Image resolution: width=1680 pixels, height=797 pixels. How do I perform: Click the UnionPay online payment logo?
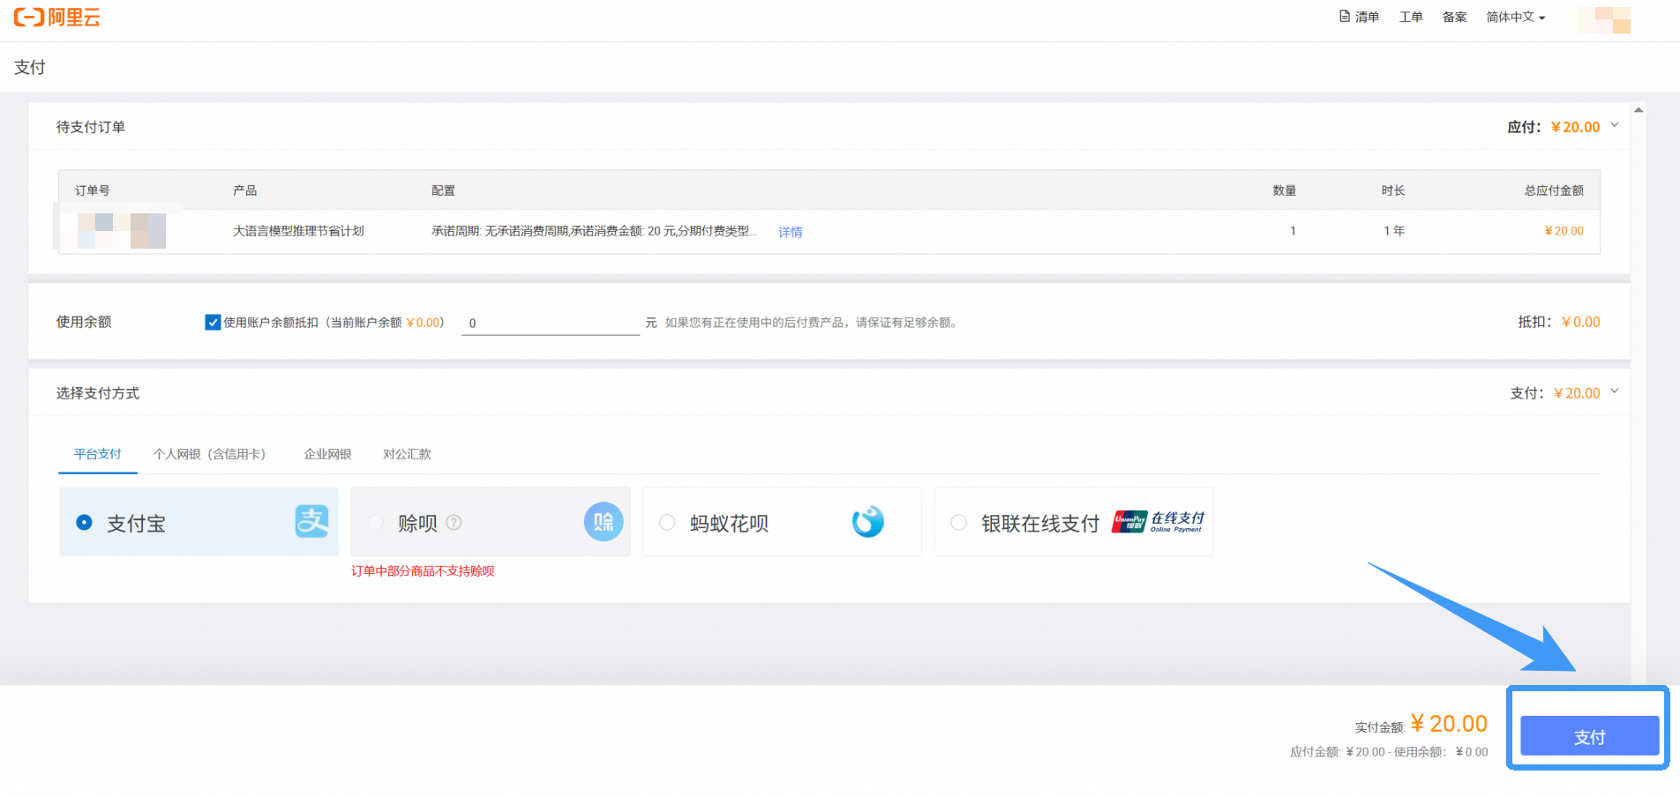1159,522
